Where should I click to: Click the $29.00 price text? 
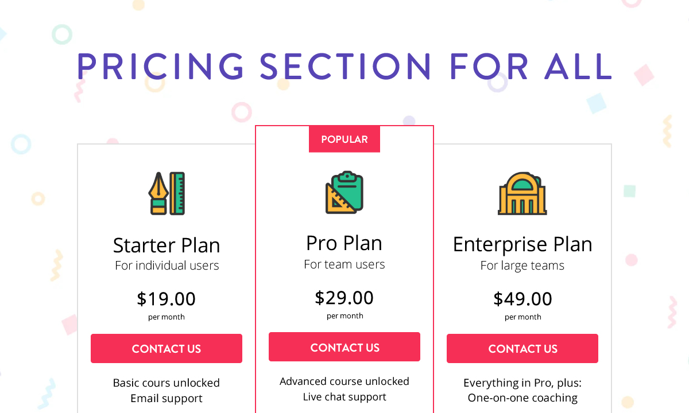pos(344,298)
